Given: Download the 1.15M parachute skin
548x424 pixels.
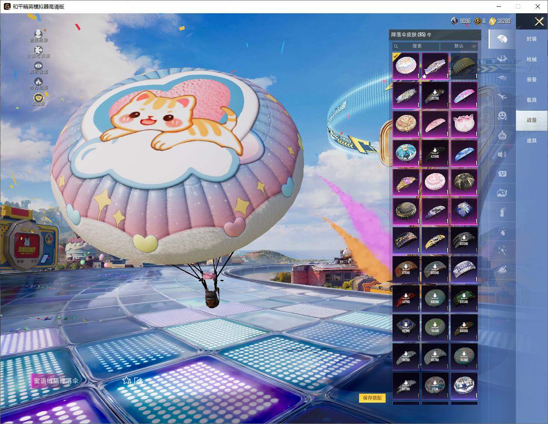Looking at the screenshot, I should (x=435, y=386).
